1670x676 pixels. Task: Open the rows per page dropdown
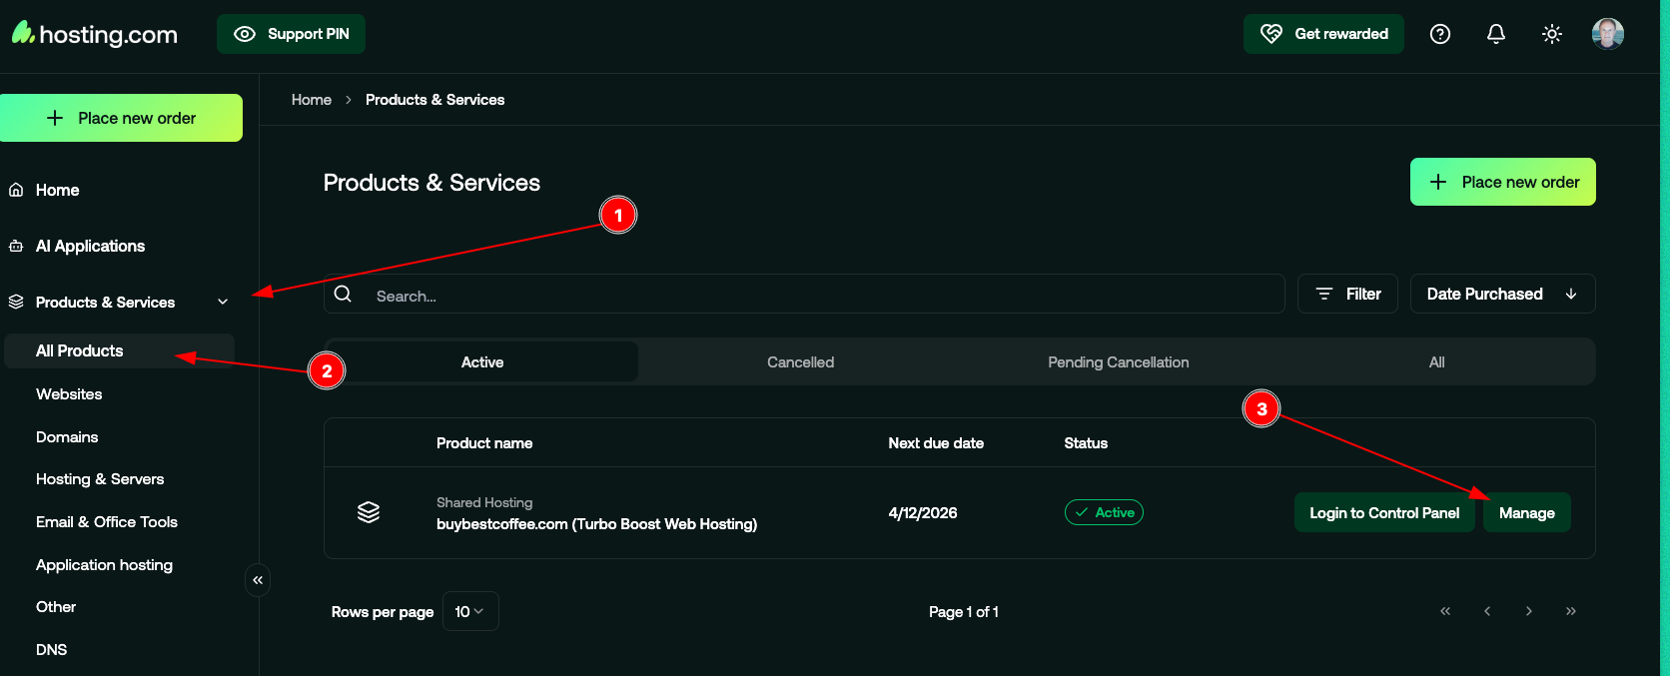[469, 611]
